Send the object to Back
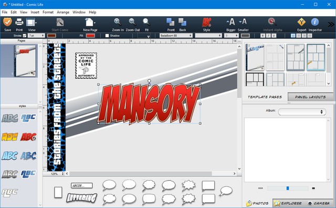336x208 pixels. [x=182, y=22]
